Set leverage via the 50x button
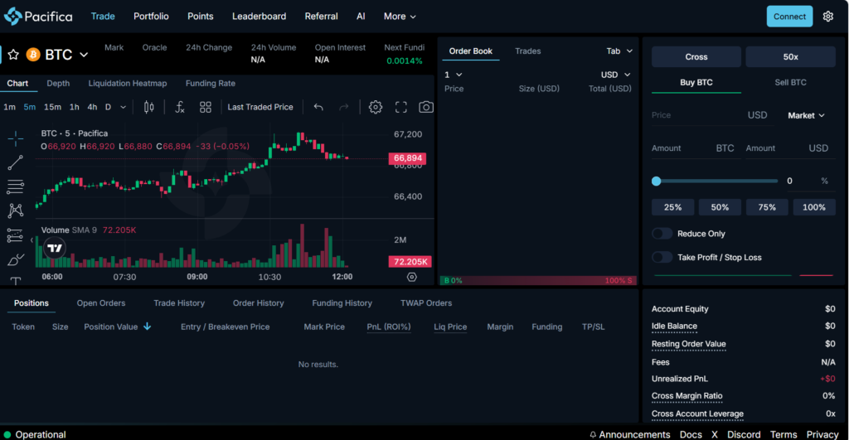Image resolution: width=849 pixels, height=440 pixels. 790,57
